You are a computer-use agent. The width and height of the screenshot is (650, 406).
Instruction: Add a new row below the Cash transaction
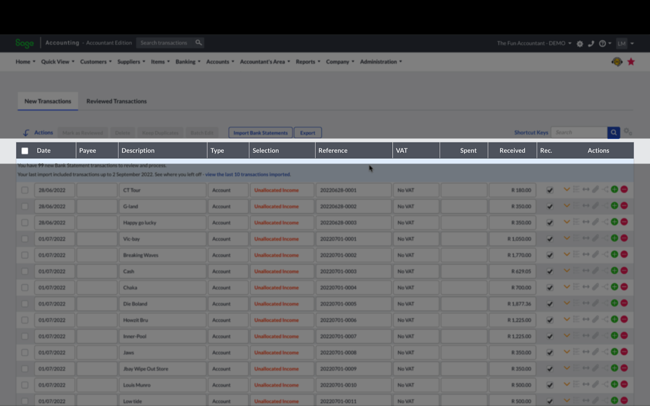coord(615,270)
